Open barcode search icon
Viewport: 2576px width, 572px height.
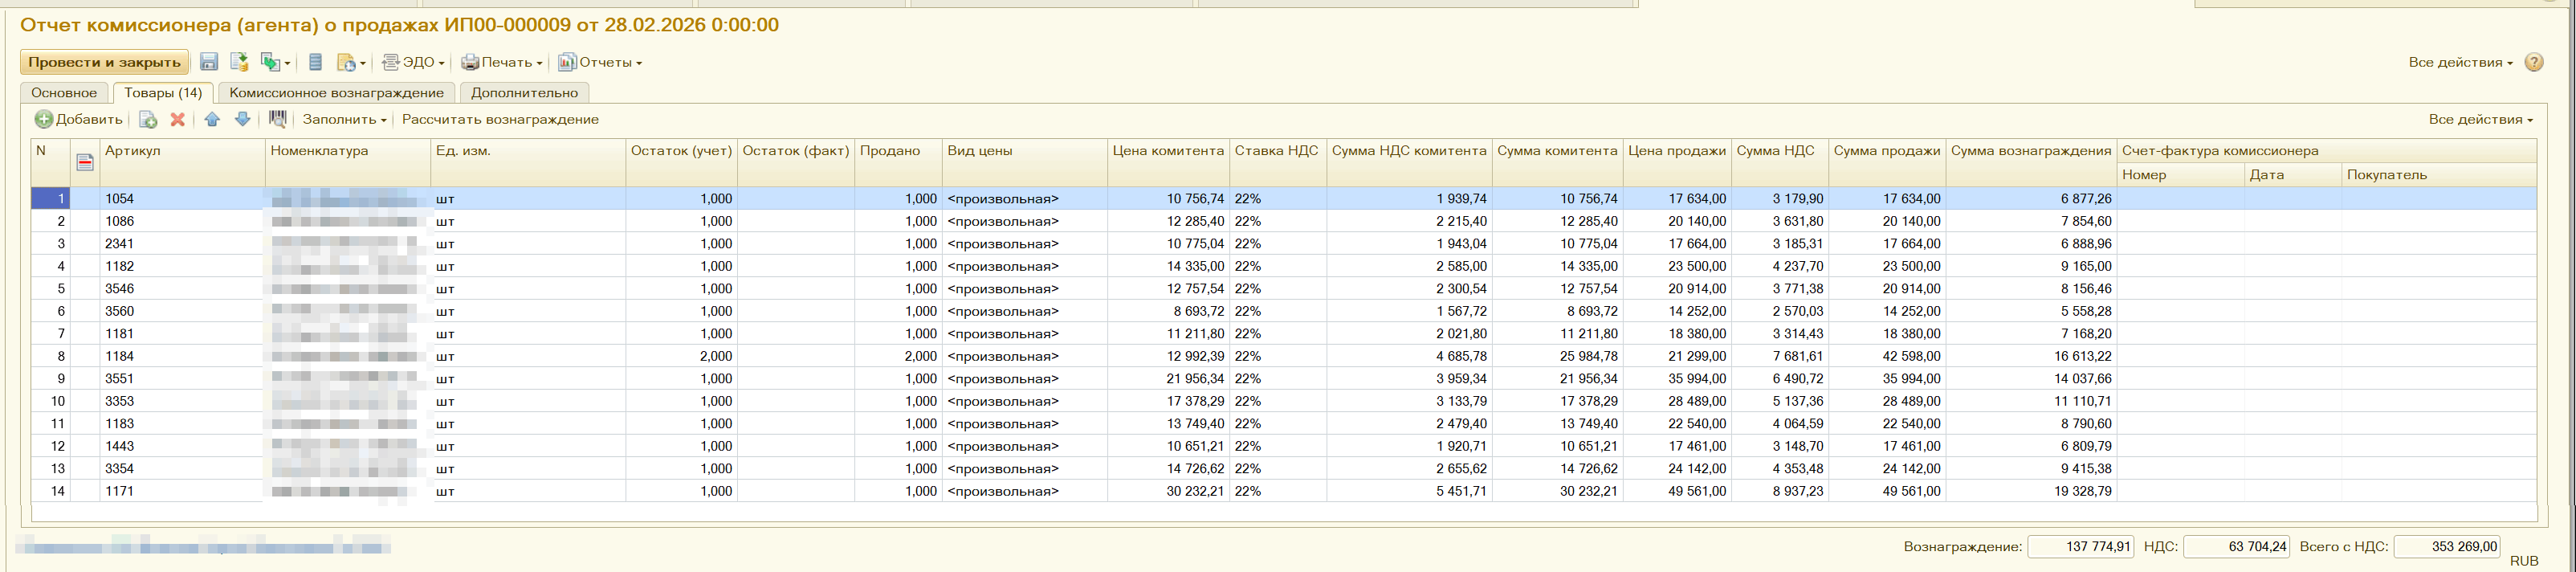[x=278, y=120]
